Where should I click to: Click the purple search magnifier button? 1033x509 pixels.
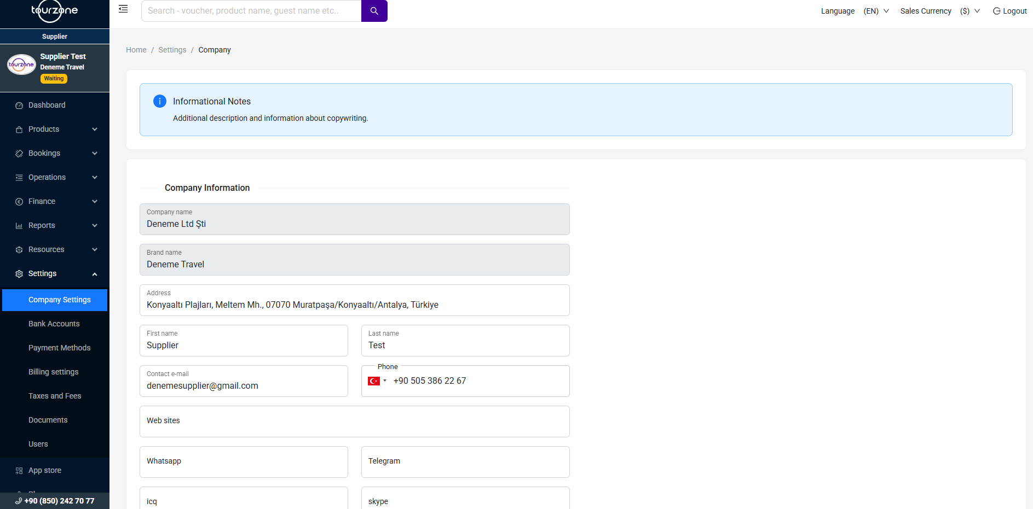[x=374, y=11]
